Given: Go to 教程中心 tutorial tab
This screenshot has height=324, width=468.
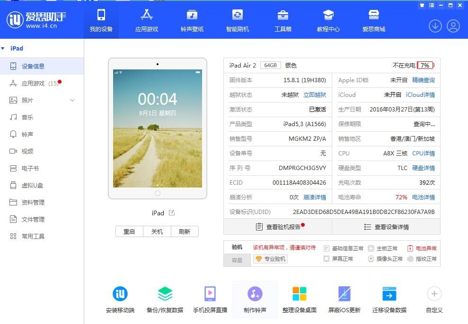Looking at the screenshot, I should tap(328, 20).
